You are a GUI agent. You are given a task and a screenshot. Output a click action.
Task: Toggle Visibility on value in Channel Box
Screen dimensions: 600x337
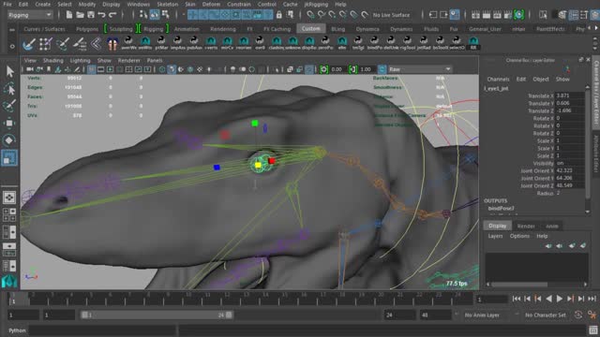click(x=569, y=163)
